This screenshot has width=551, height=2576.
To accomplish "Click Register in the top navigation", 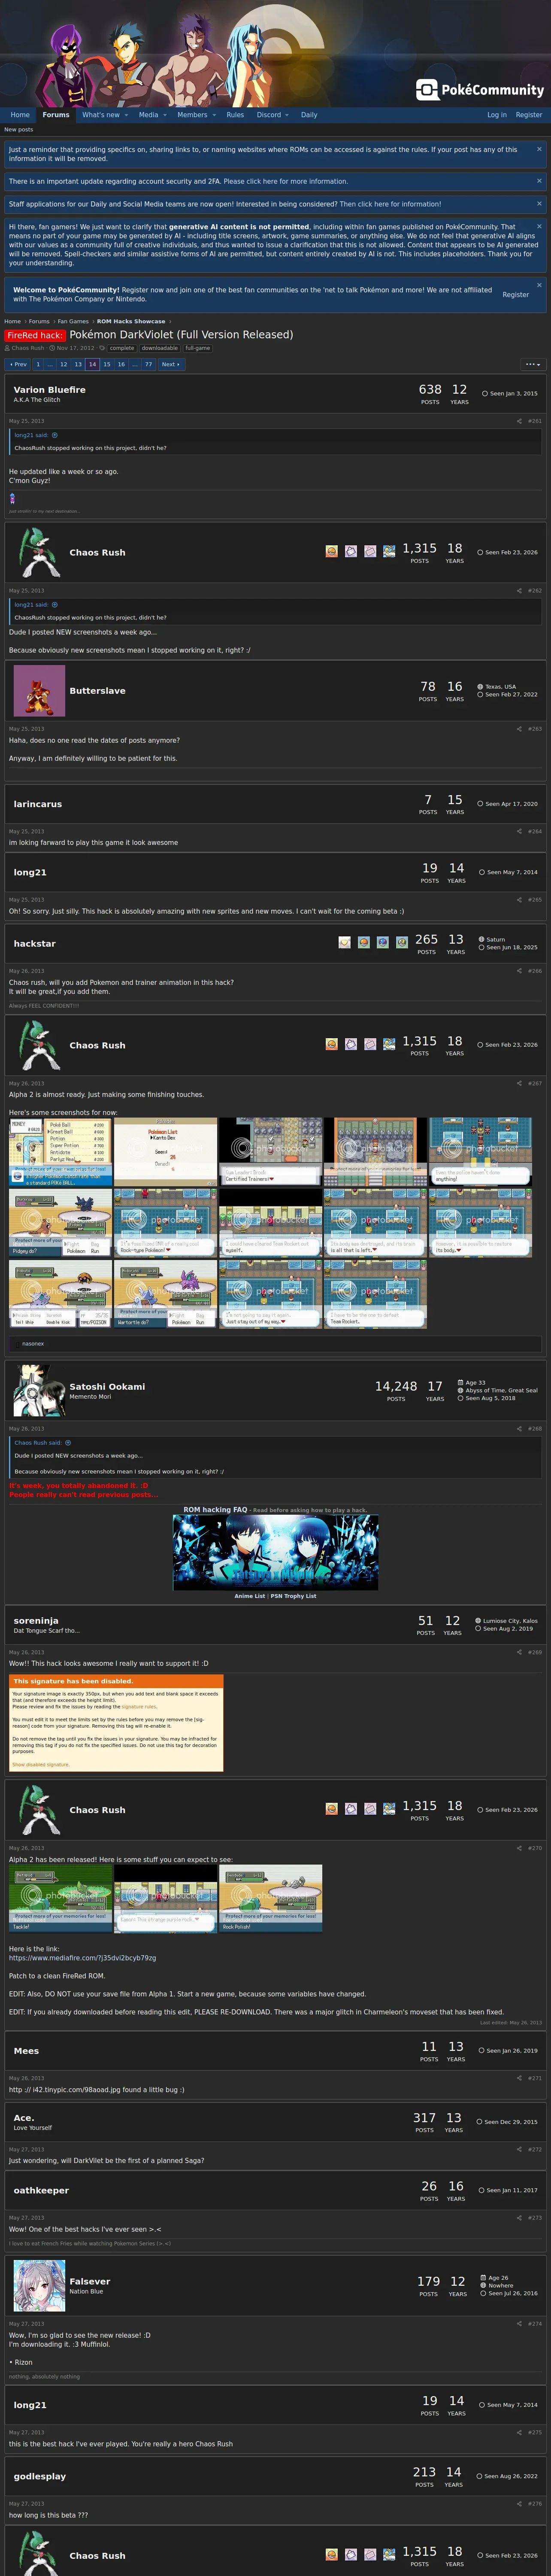I will click(529, 115).
